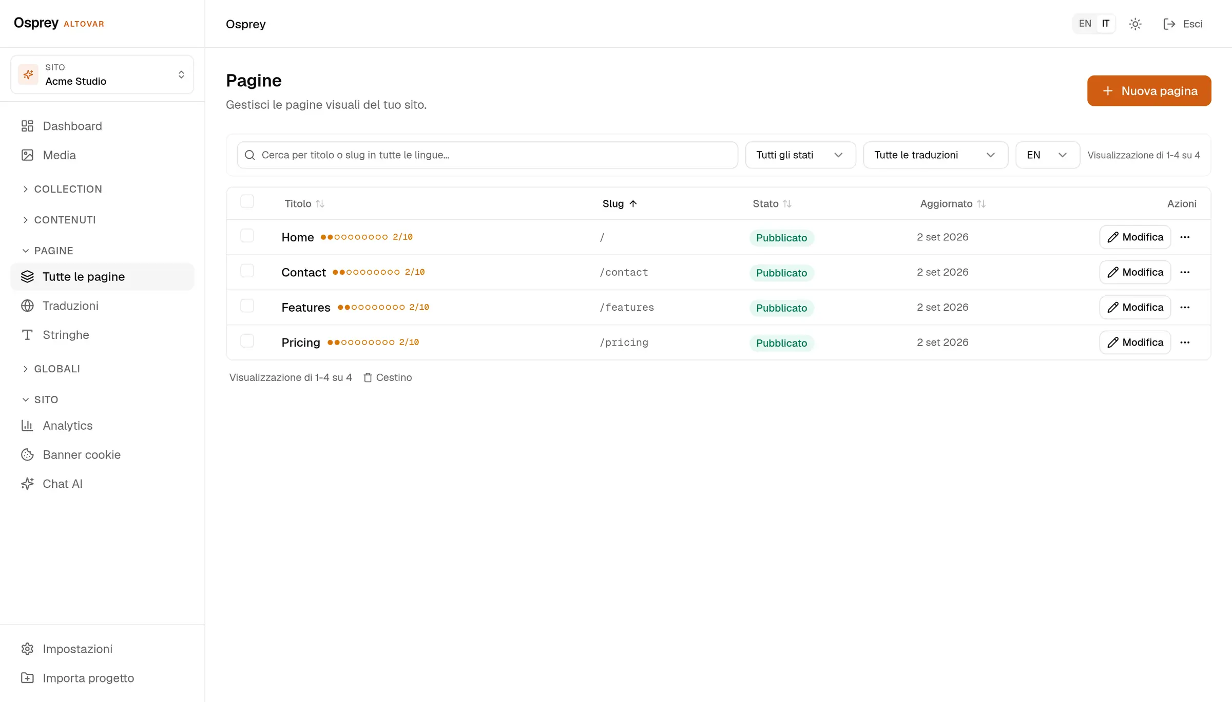Screen dimensions: 1232x702
Task: Sort table by Titolo column
Action: pos(304,204)
